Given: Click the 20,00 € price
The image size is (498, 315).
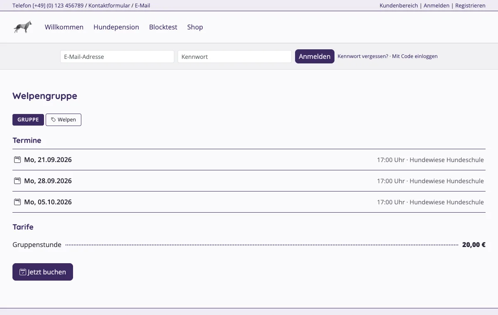Looking at the screenshot, I should tap(474, 245).
